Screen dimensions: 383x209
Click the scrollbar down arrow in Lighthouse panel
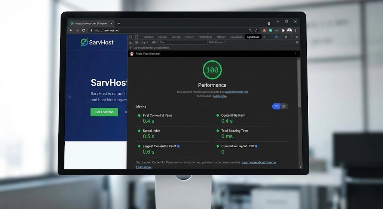point(300,167)
